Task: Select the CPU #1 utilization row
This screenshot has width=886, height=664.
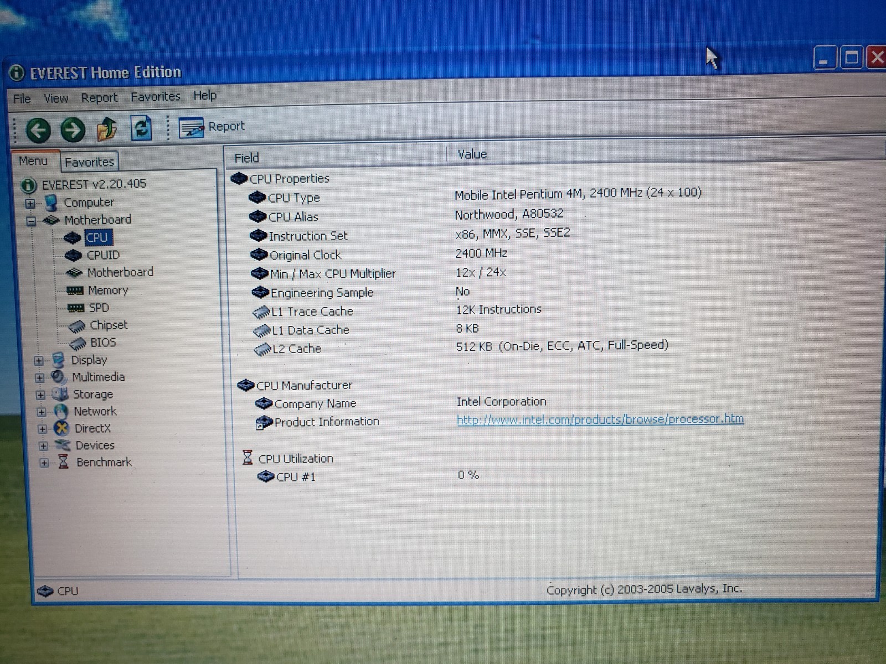Action: tap(368, 476)
